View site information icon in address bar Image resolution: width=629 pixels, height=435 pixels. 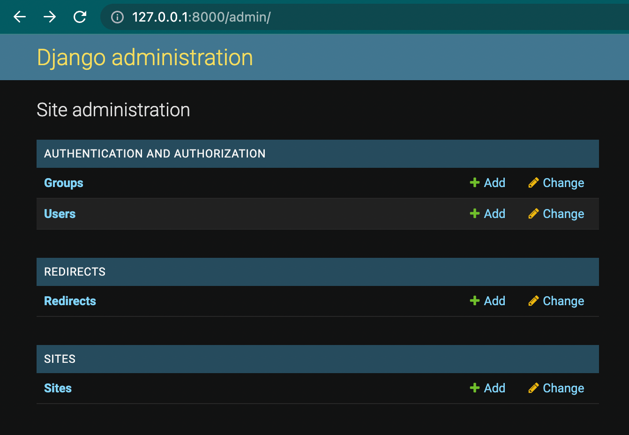[117, 17]
